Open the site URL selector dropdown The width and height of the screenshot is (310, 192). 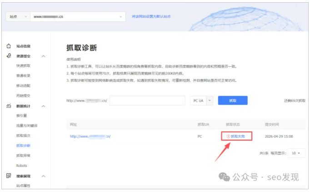[x=78, y=17]
